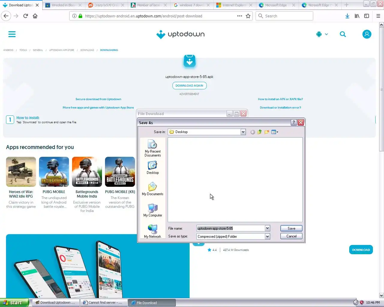Go up one folder level
This screenshot has width=384, height=307.
coord(259,132)
